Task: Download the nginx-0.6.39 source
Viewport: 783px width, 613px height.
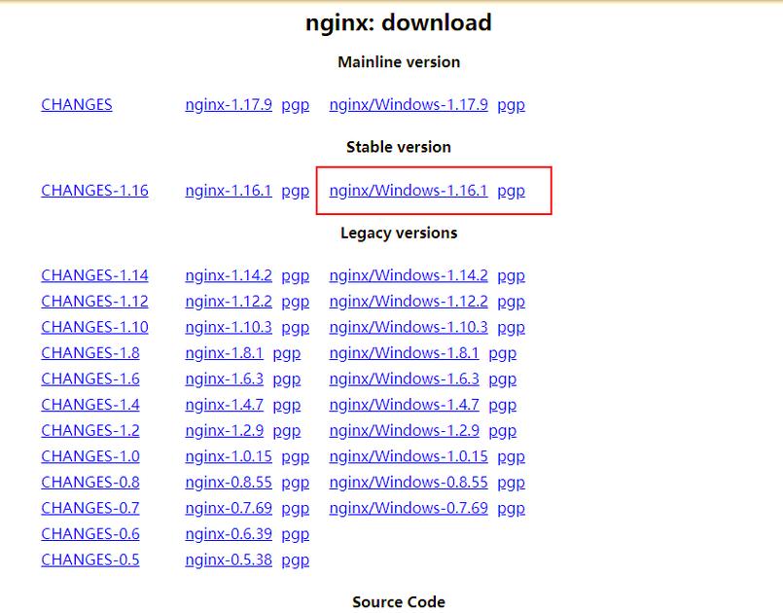Action: pos(229,534)
